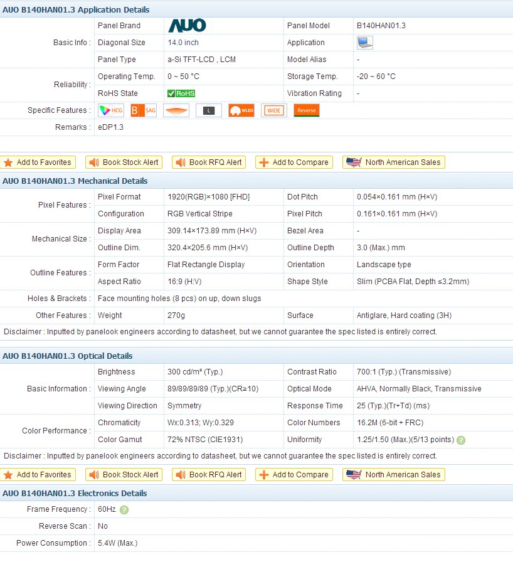Click the black L landscape feature icon
Screen dimensions: 513x567
click(209, 110)
